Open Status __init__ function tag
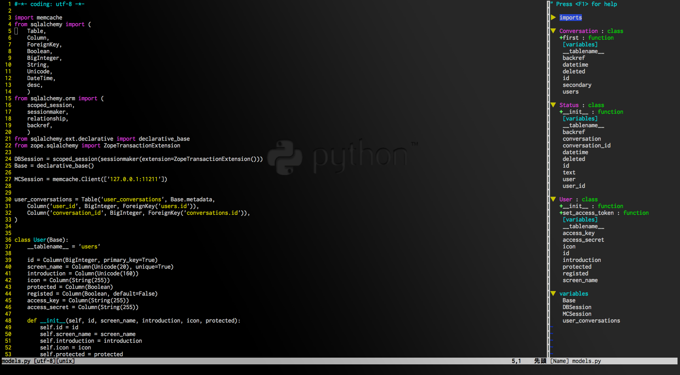 point(575,112)
